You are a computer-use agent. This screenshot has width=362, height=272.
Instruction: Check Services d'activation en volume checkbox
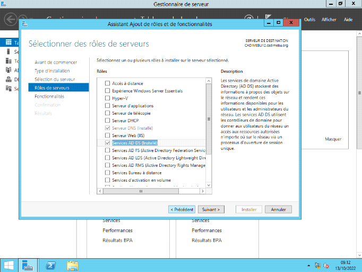[107, 180]
